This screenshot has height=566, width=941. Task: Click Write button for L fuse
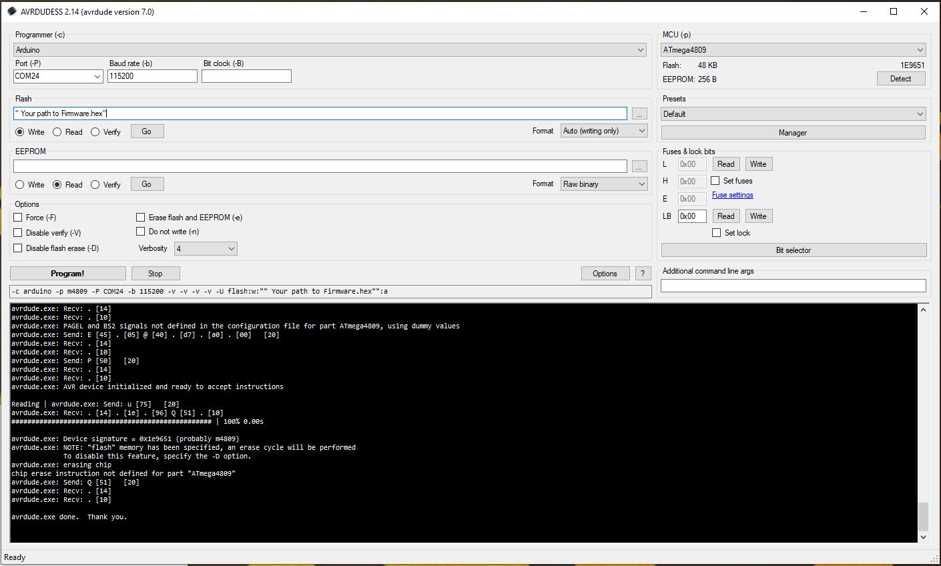pyautogui.click(x=758, y=164)
